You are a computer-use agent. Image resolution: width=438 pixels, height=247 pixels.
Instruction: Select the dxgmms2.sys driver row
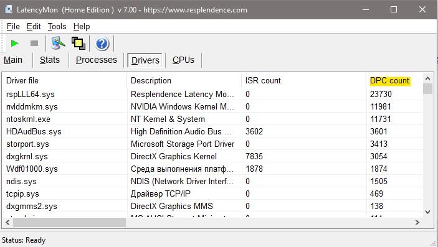click(212, 207)
